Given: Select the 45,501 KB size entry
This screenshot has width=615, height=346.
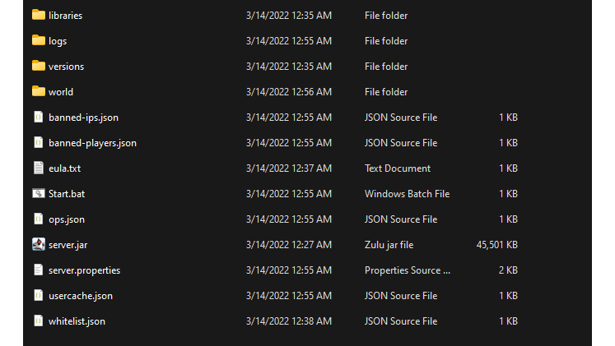Looking at the screenshot, I should (496, 245).
